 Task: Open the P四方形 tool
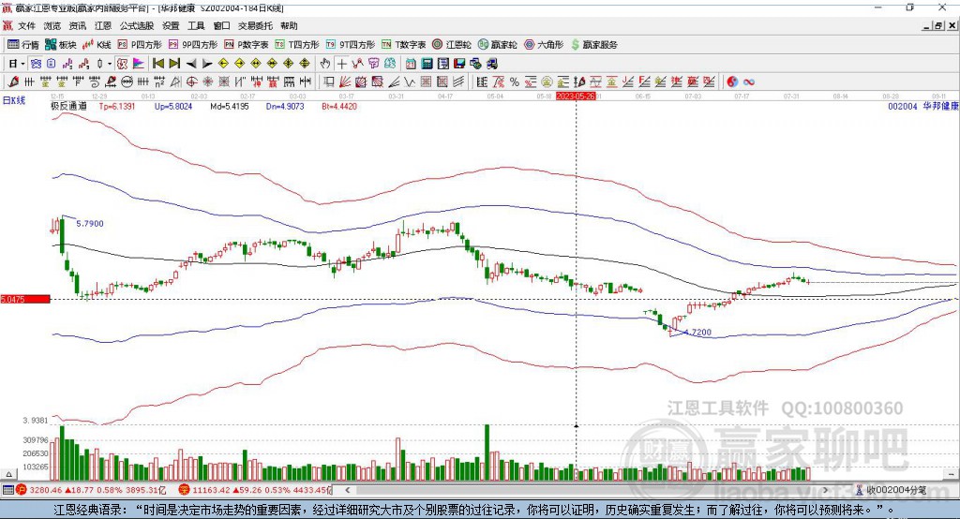click(140, 45)
